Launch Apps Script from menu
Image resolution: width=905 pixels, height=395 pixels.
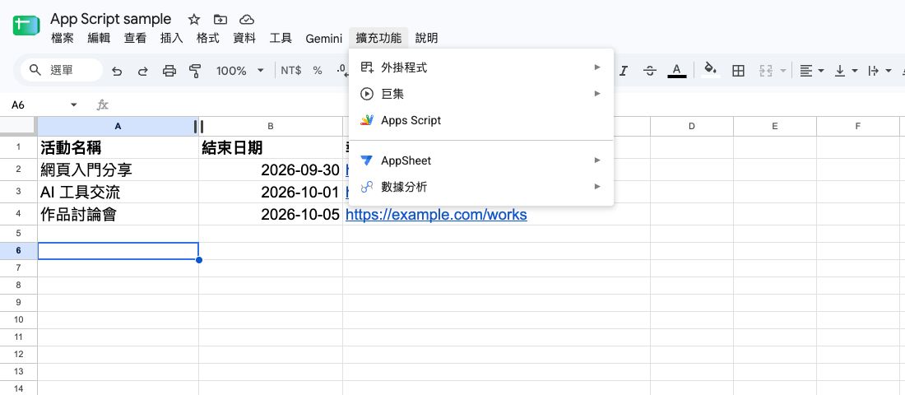tap(481, 120)
